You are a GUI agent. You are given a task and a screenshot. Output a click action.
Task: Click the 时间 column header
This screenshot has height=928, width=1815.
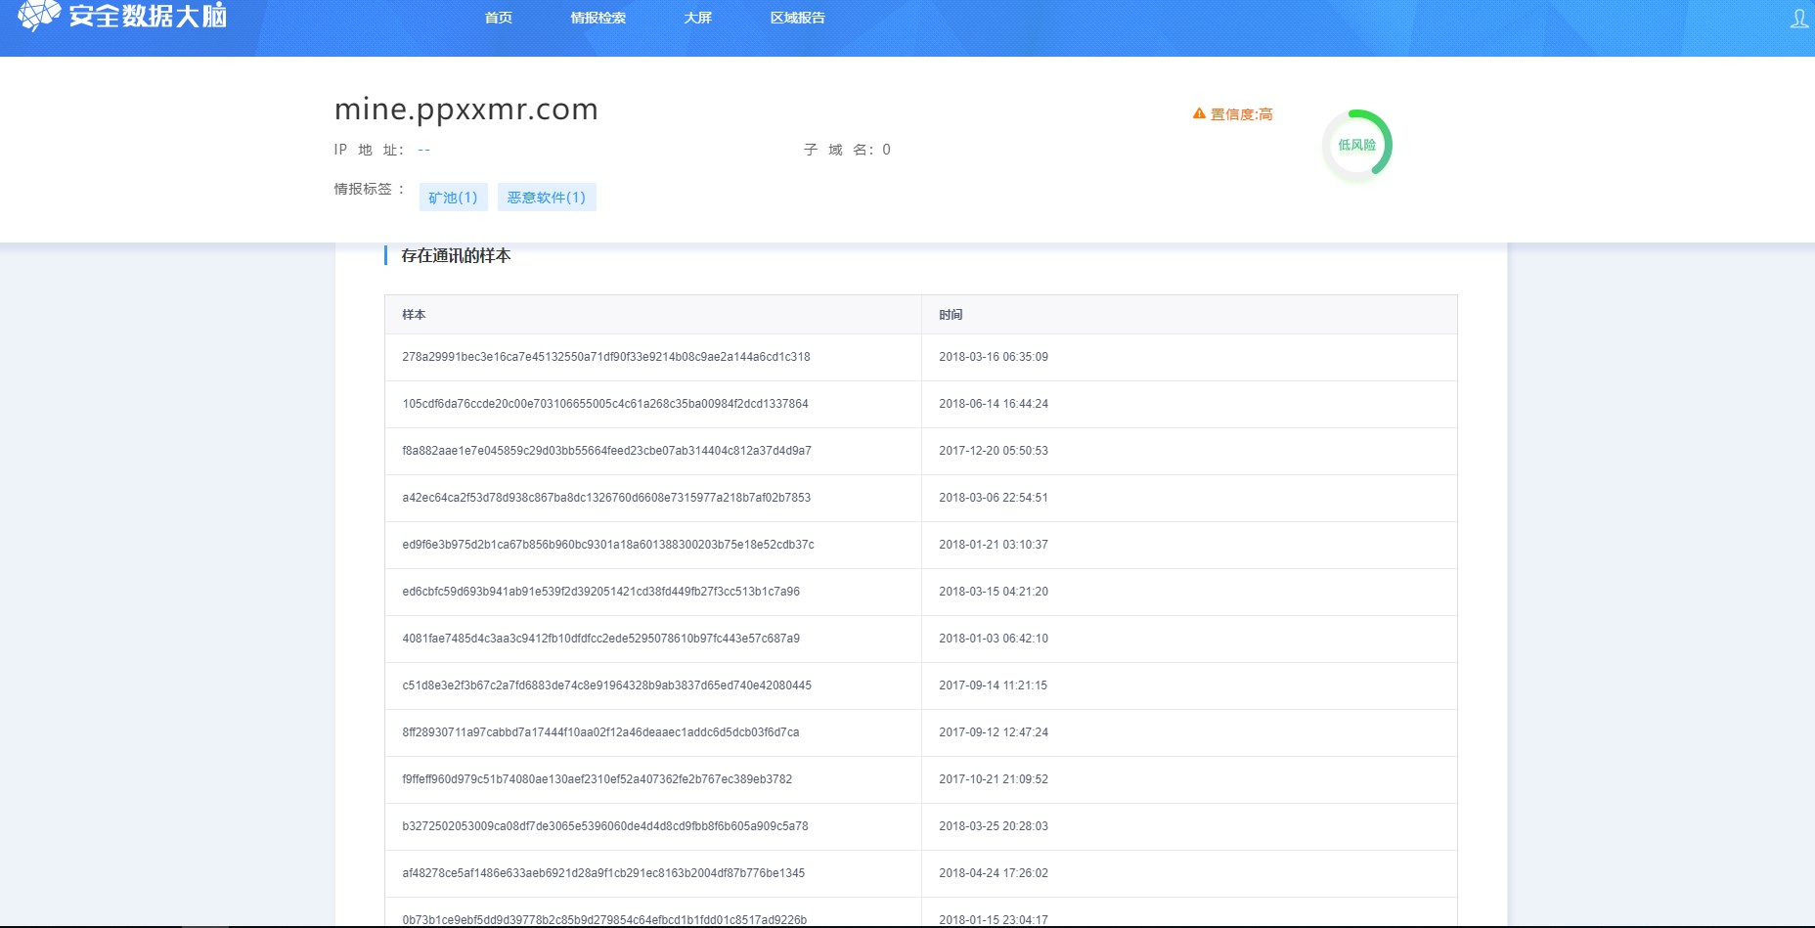pyautogui.click(x=951, y=315)
